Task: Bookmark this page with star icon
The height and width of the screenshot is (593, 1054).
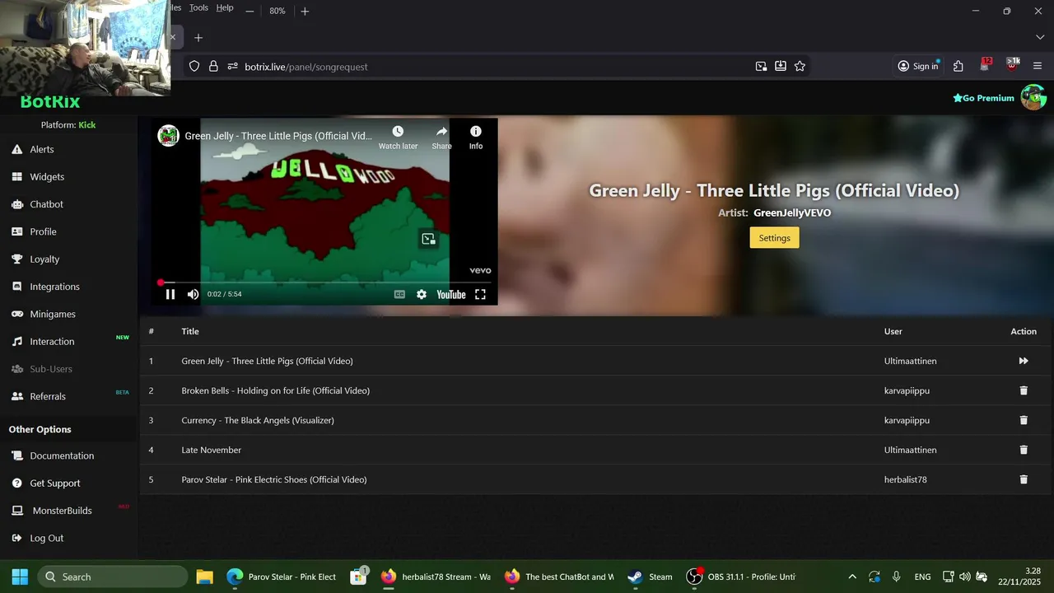Action: 800,67
